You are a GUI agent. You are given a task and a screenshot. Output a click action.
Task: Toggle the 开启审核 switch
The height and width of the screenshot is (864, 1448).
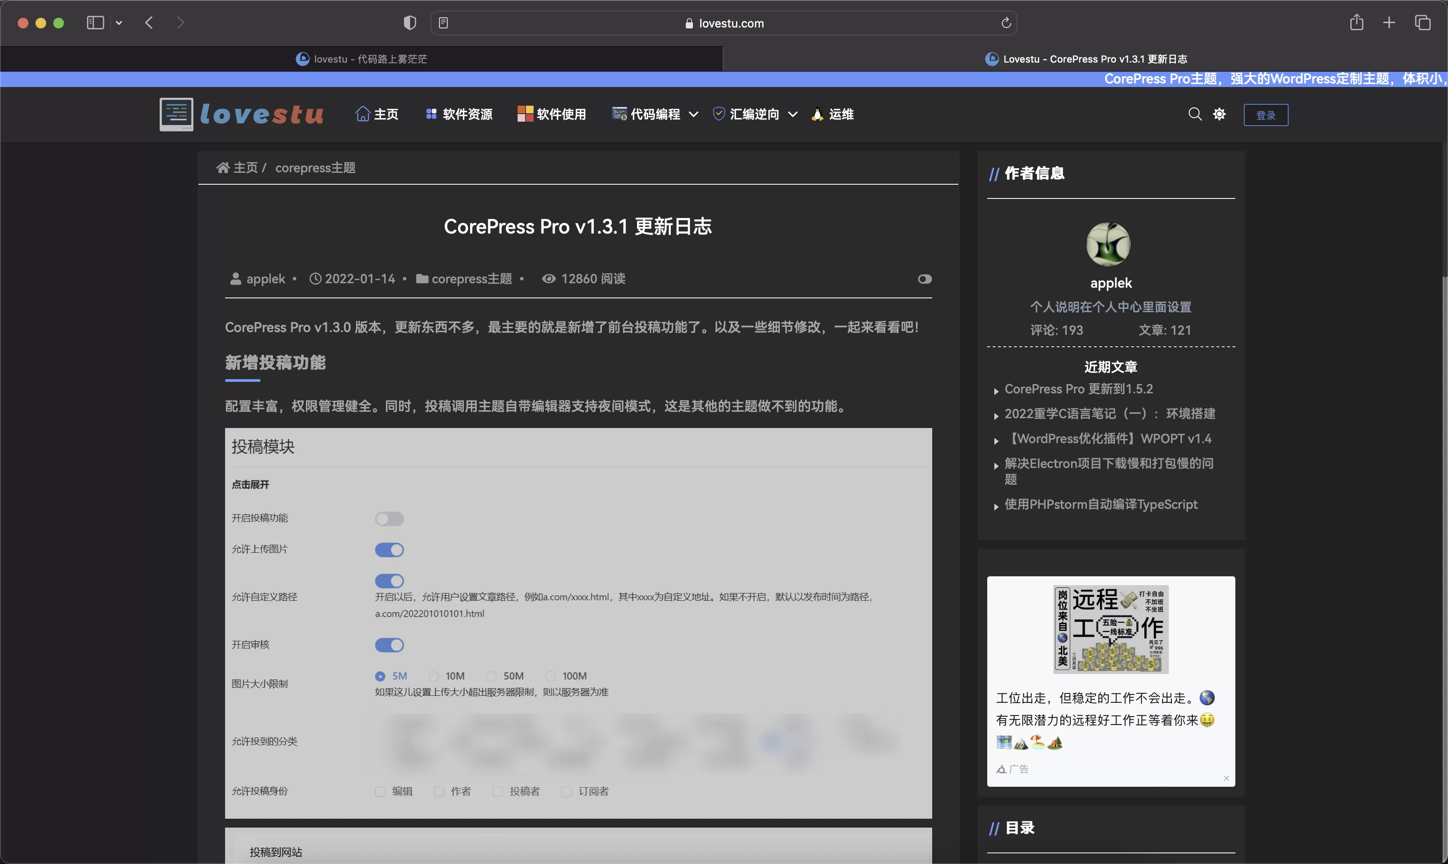click(389, 645)
